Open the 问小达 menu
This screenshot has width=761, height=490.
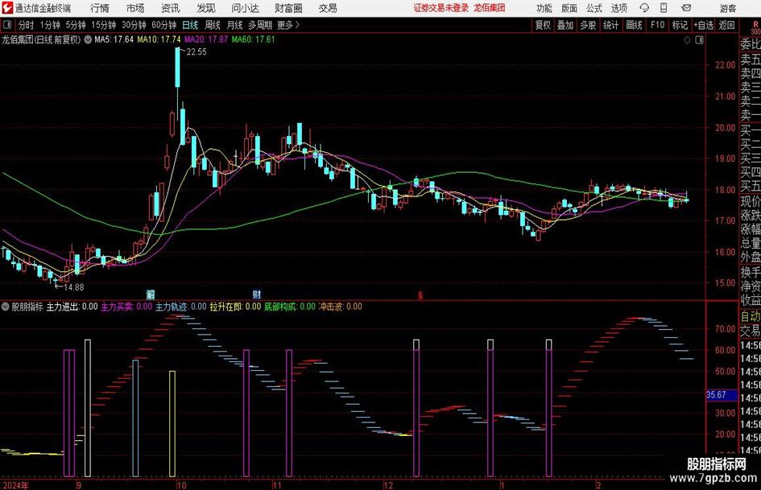click(x=245, y=8)
